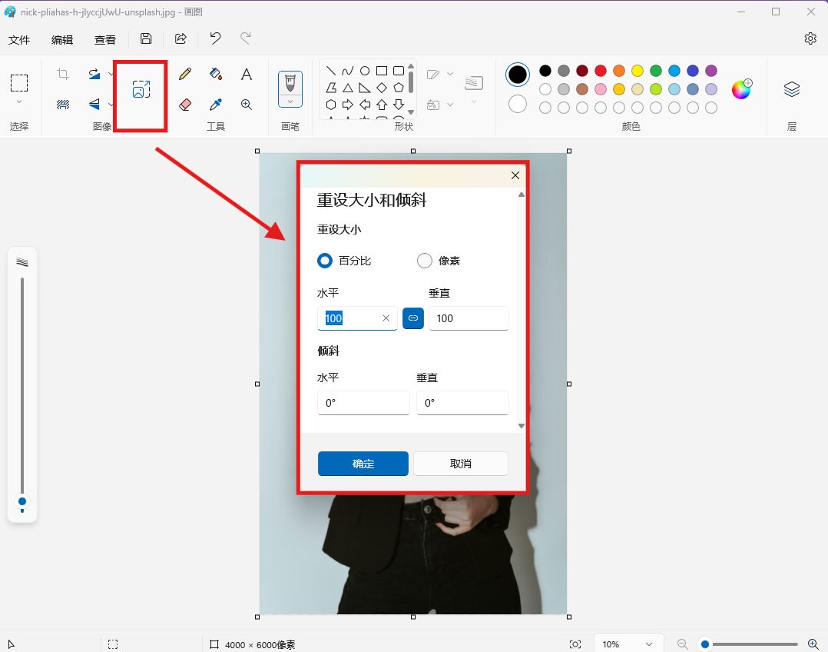The height and width of the screenshot is (652, 828).
Task: Click the 取消 button
Action: [461, 464]
